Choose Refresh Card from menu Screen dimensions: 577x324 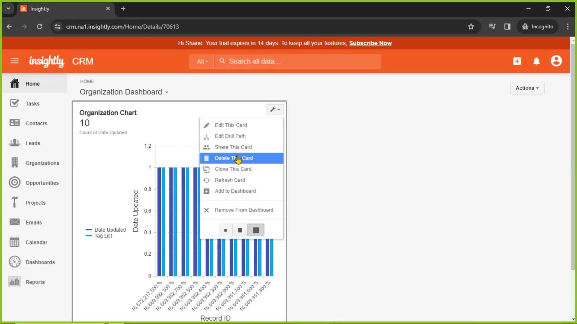click(230, 180)
